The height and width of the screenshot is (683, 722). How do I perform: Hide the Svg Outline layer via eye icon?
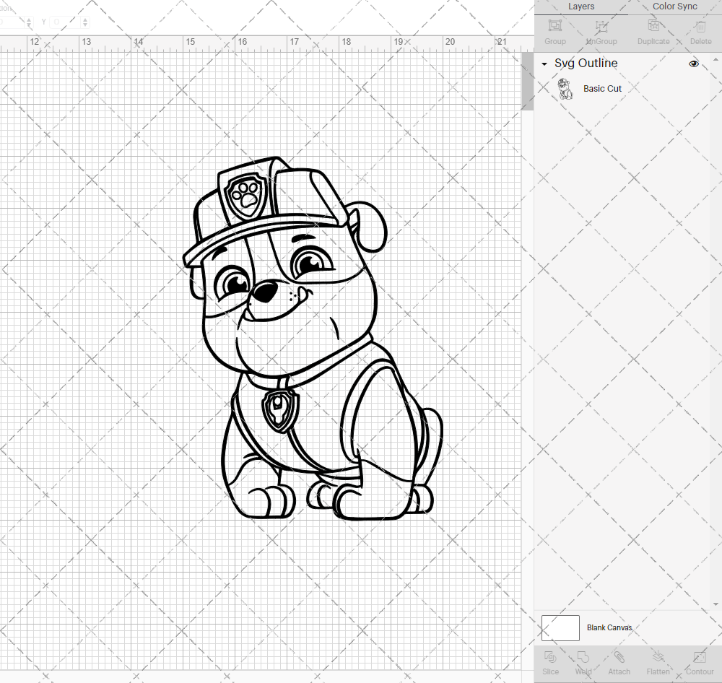tap(694, 64)
